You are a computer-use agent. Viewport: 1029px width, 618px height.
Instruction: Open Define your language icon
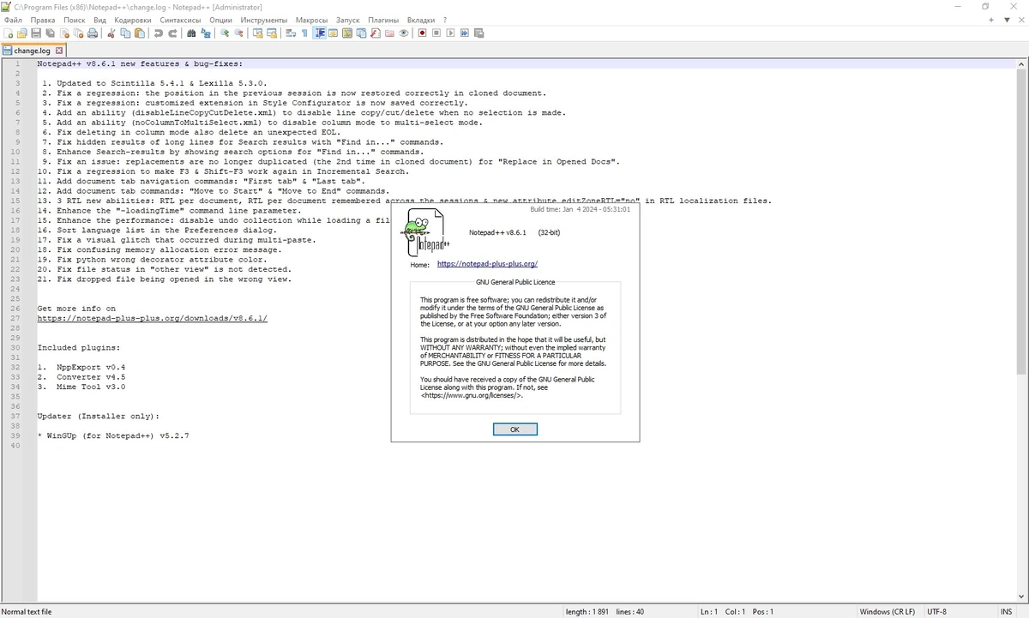[x=333, y=33]
